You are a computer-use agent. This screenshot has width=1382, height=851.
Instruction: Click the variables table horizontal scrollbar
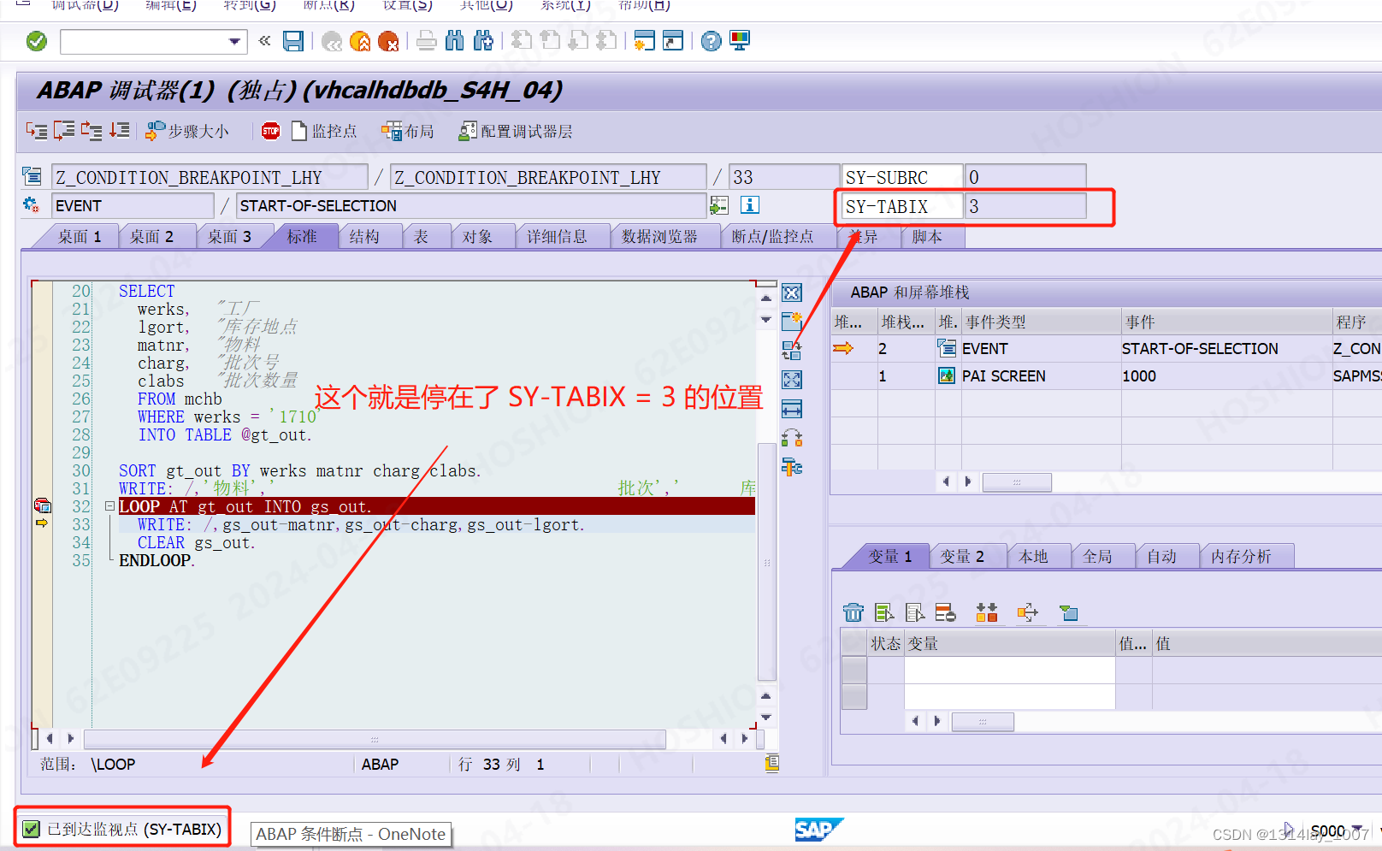983,721
